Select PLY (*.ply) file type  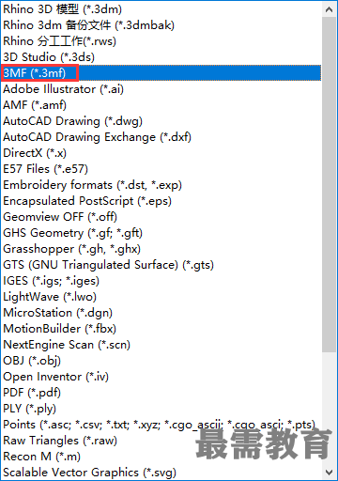161,409
